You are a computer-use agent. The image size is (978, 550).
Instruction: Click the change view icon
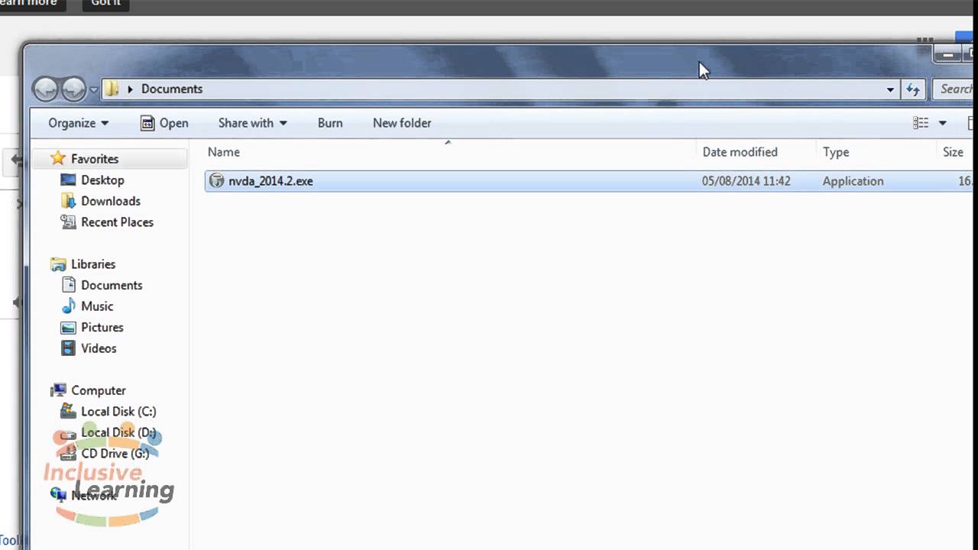point(921,123)
